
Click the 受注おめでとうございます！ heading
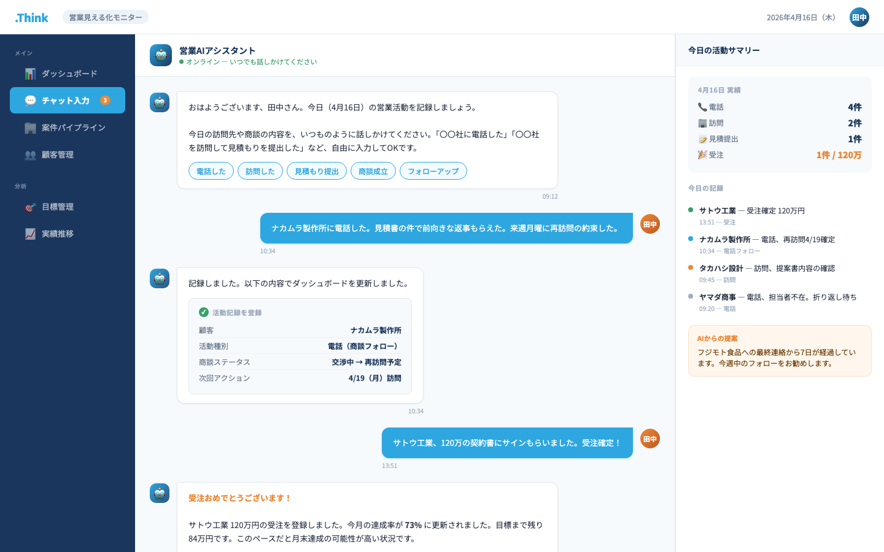point(240,498)
